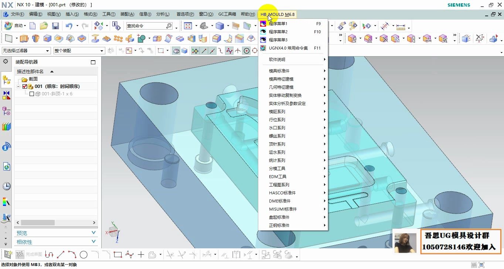
Task: Click the Datum Plane icon
Action: click(x=8, y=38)
